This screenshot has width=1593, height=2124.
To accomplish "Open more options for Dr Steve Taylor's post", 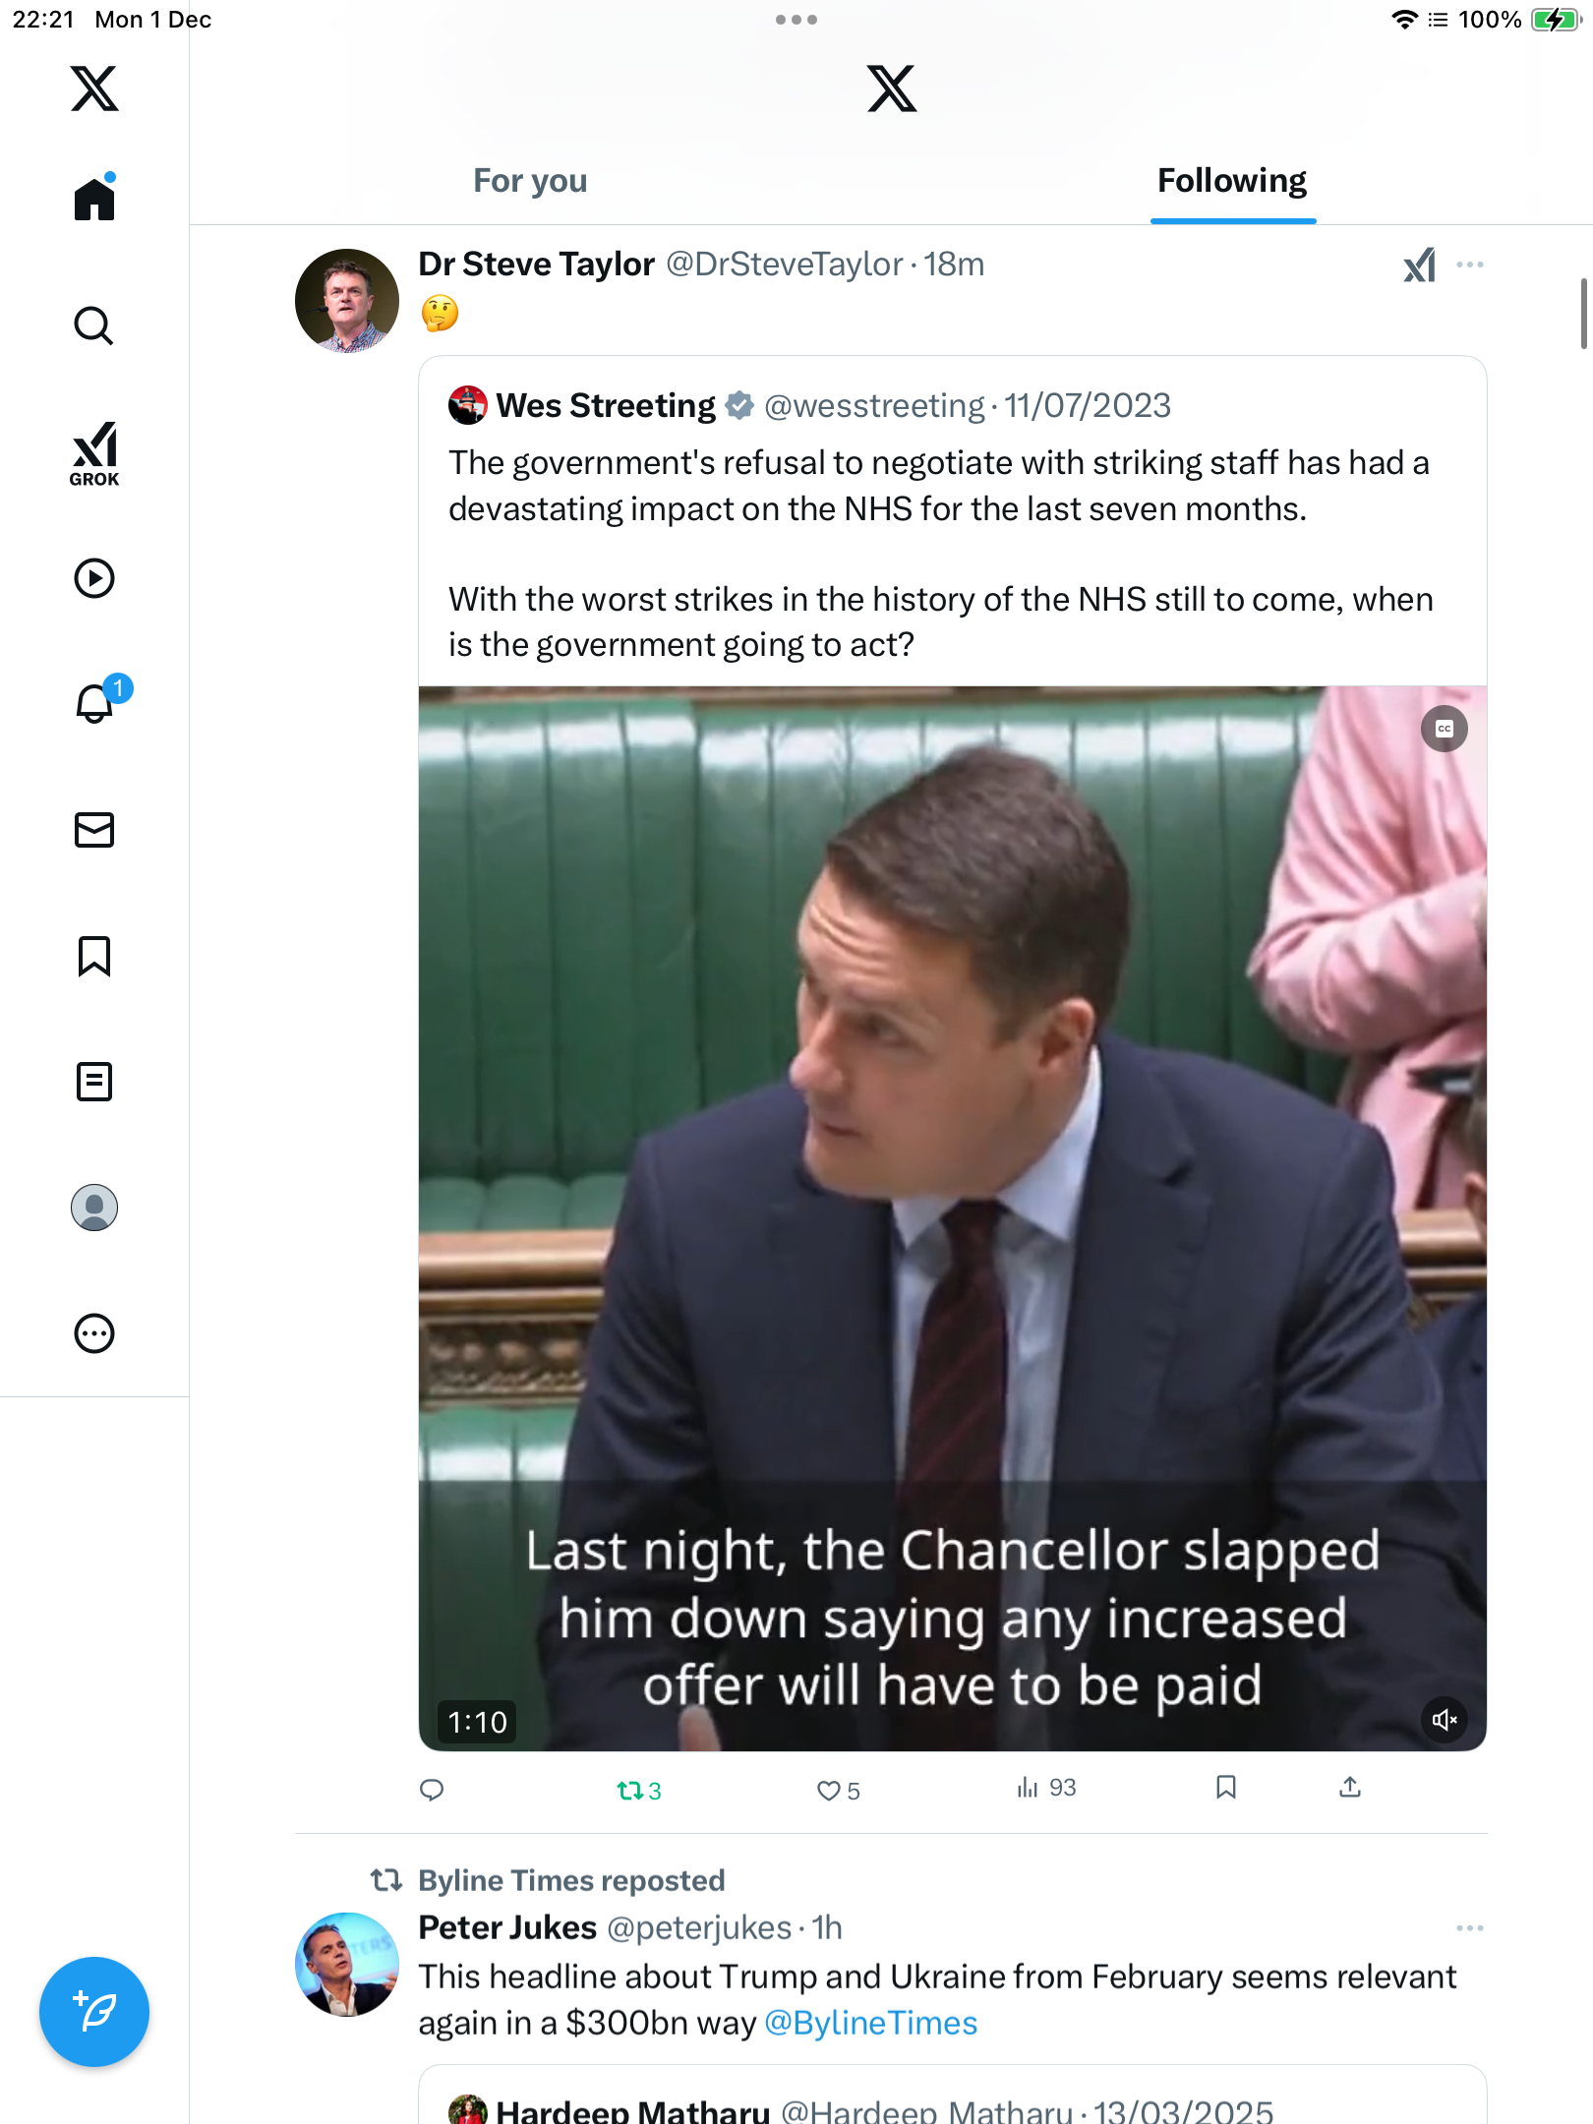I will (1470, 265).
